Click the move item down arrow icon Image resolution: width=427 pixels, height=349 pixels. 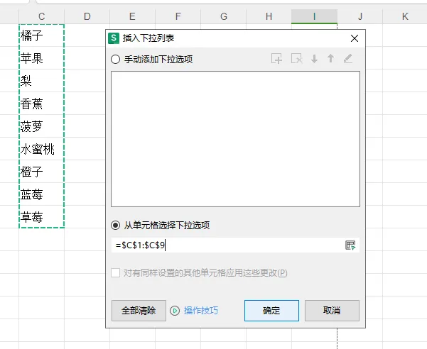coord(314,59)
